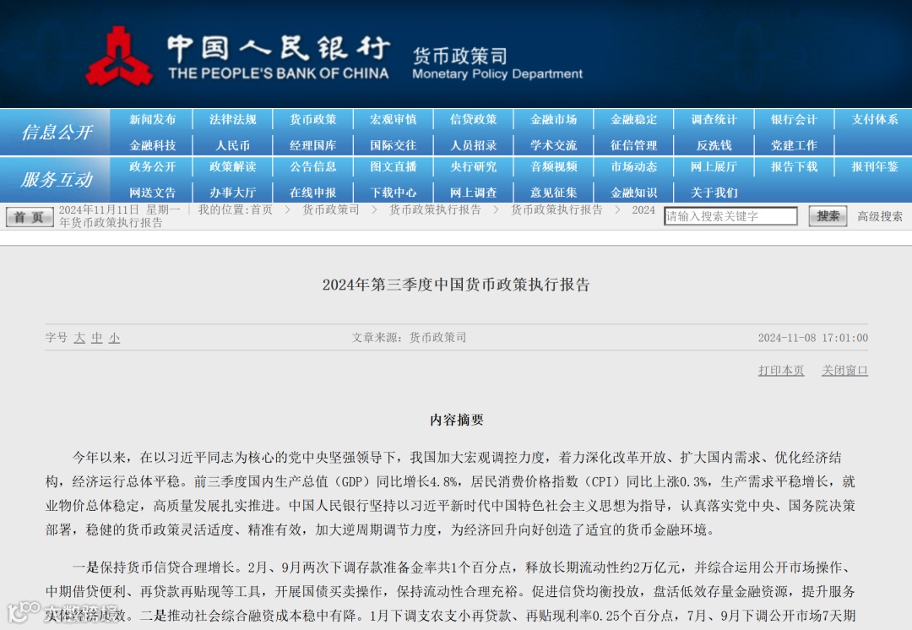
Task: Open 报告下载 menu item
Action: click(x=795, y=166)
